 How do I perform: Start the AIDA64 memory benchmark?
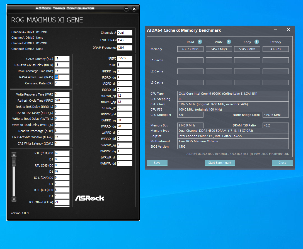[x=220, y=163]
